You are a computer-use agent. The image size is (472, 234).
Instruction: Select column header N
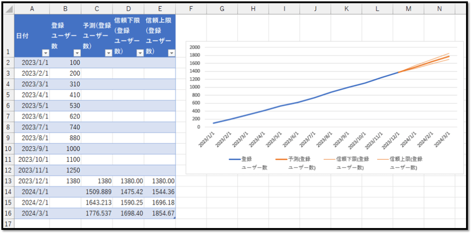[x=439, y=9]
